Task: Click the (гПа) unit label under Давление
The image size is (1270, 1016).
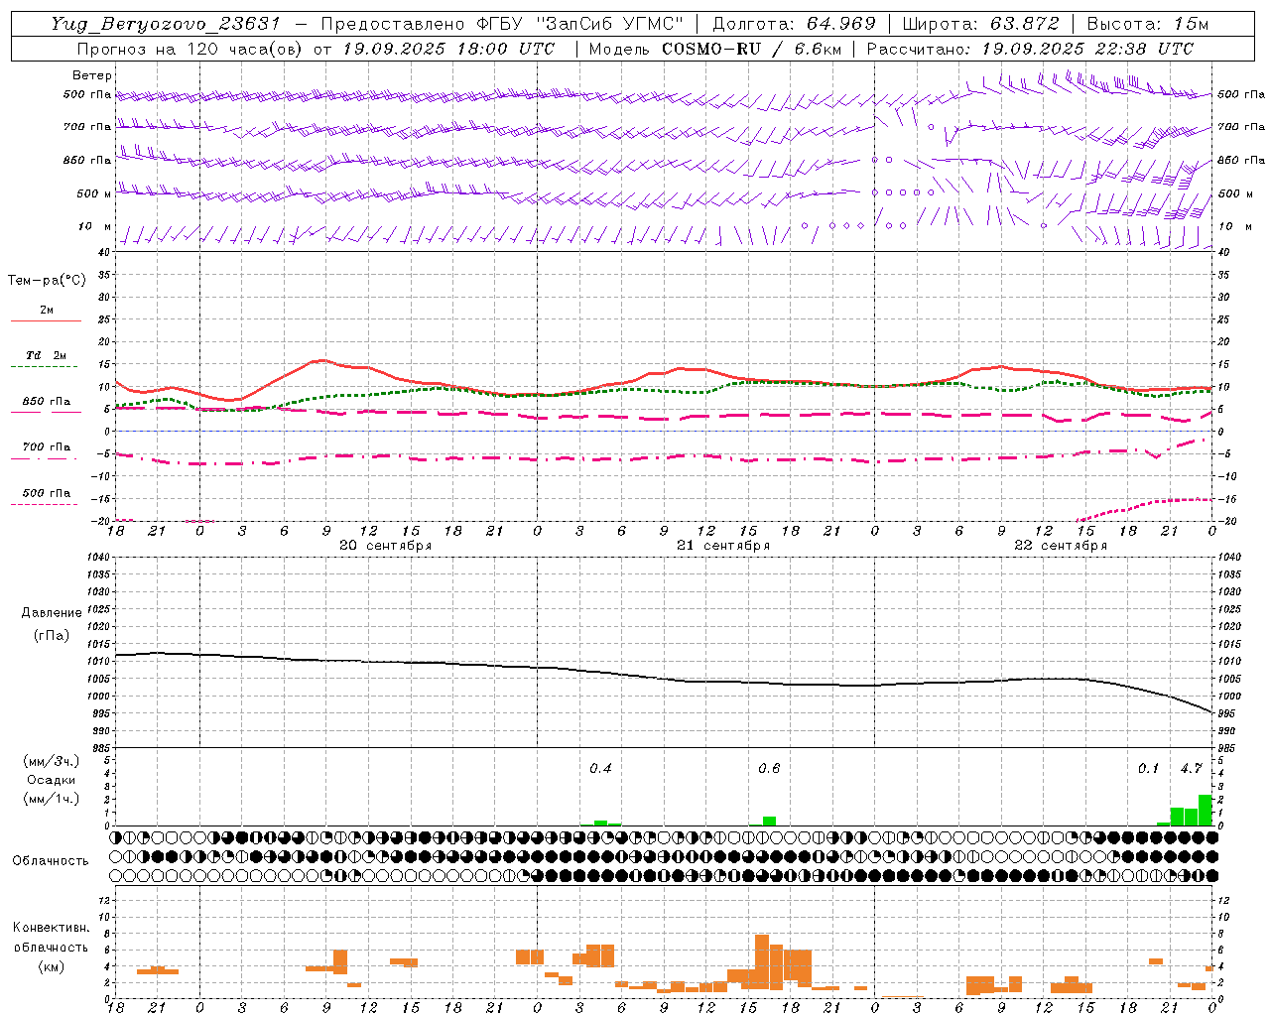Action: (52, 635)
